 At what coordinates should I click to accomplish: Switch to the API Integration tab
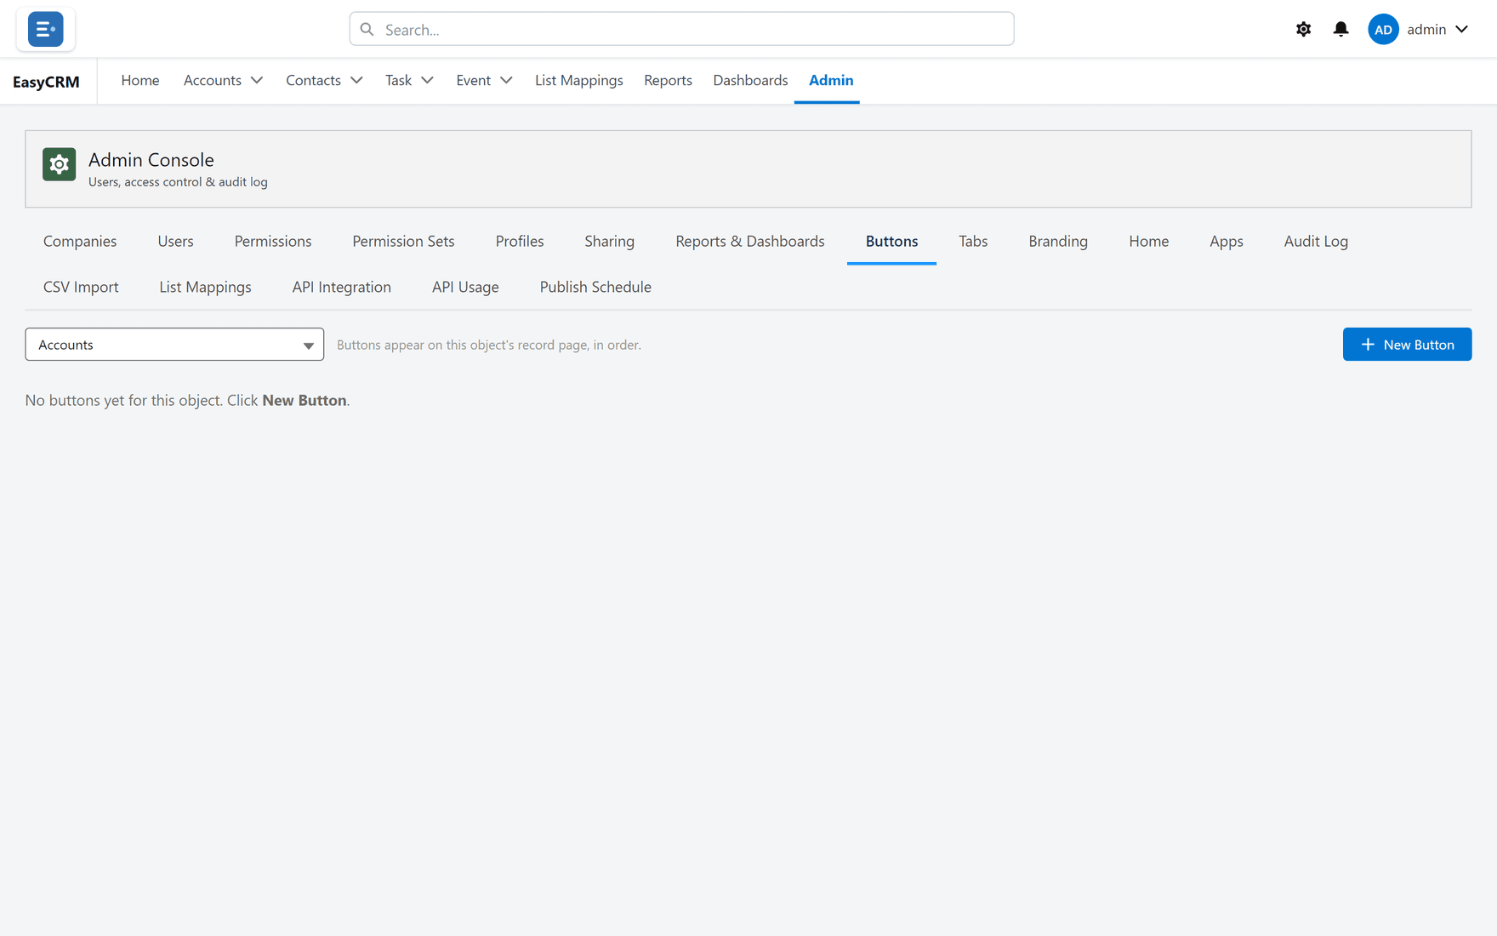pos(342,287)
